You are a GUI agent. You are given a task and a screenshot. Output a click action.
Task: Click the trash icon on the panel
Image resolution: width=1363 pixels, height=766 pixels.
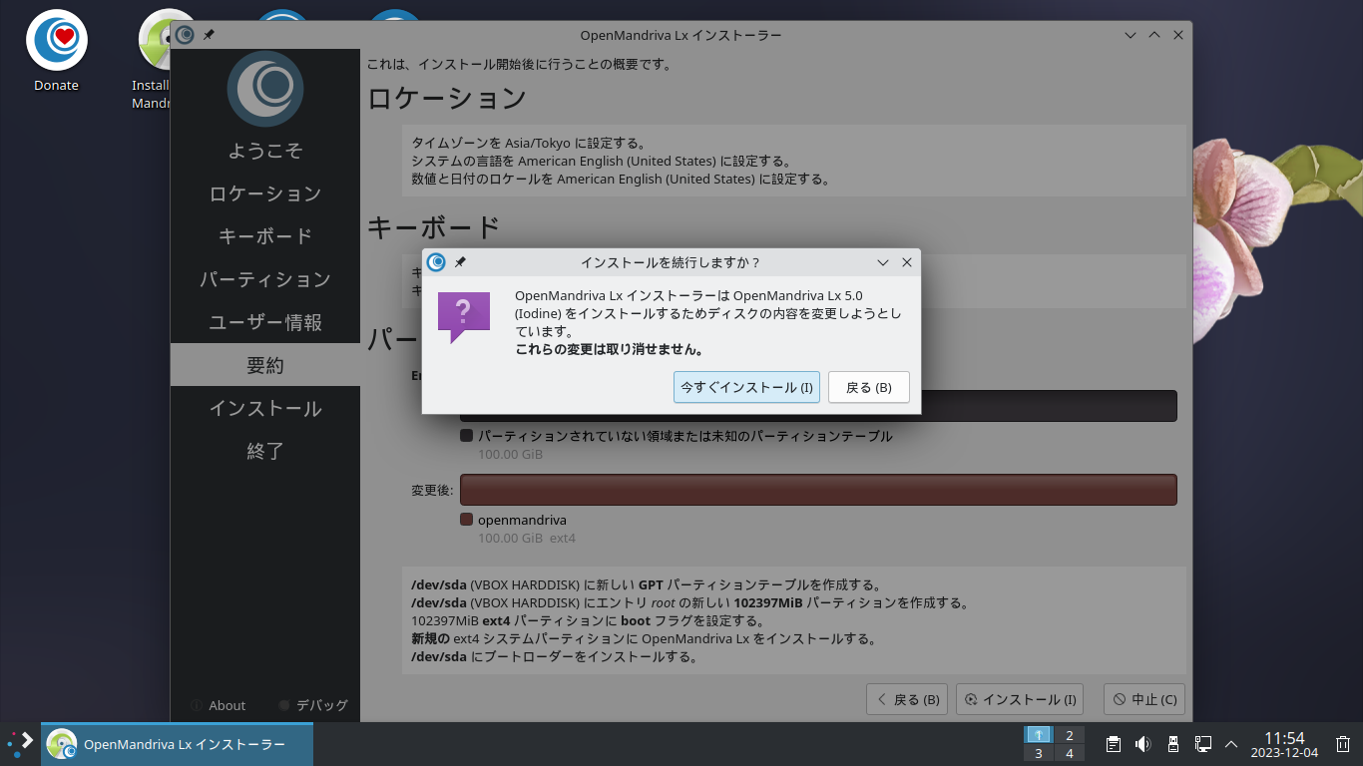coord(1343,744)
